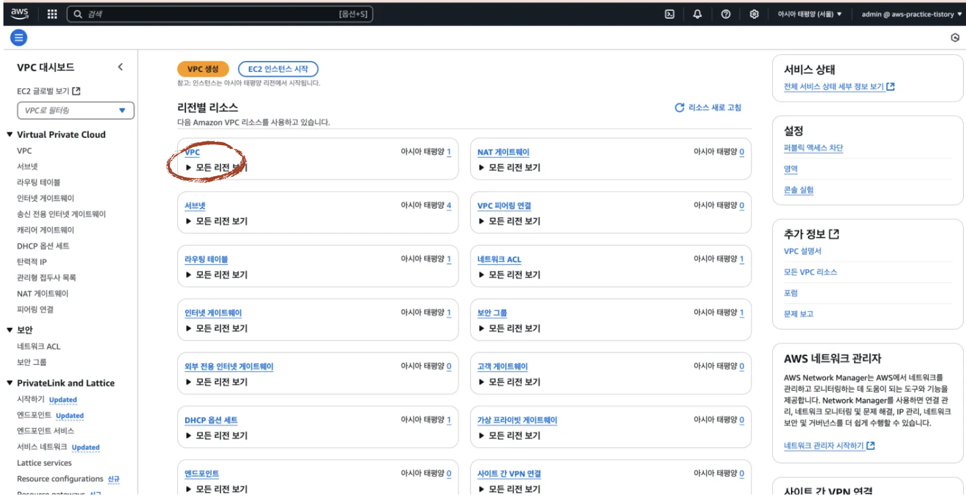Select 탄력적 IP in the sidebar

pos(32,262)
